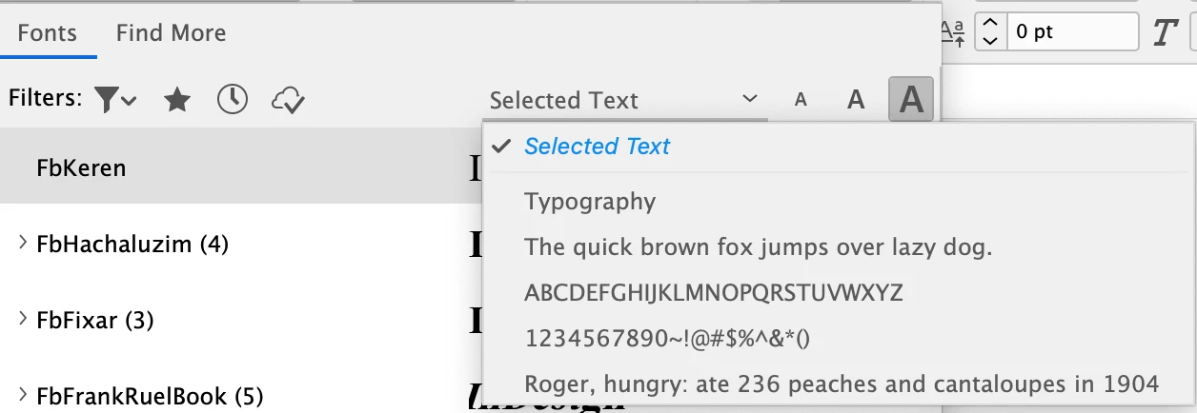Select small sample text size
This screenshot has height=413, width=1197.
(x=801, y=100)
